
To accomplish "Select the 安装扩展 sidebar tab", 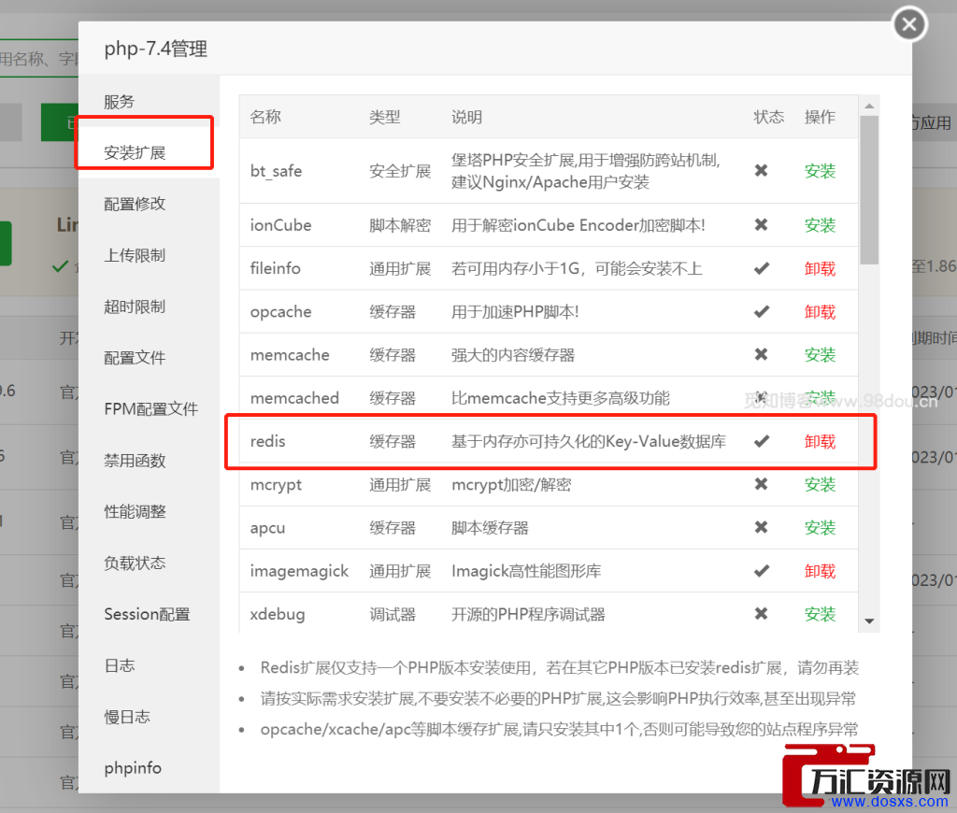I will [135, 152].
